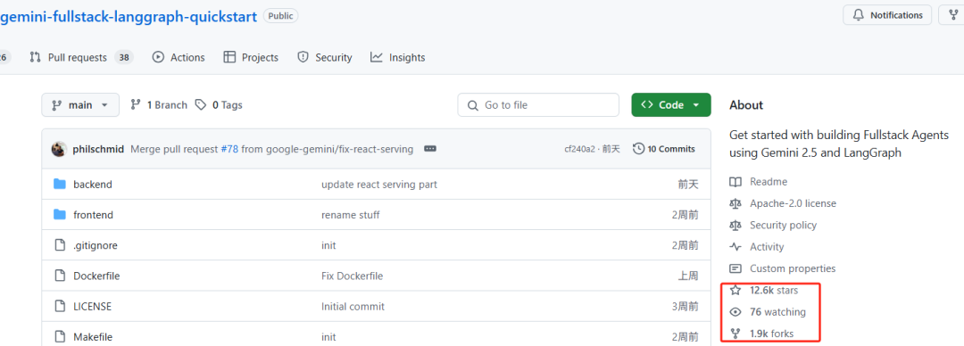Click the Projects table icon

tap(229, 57)
